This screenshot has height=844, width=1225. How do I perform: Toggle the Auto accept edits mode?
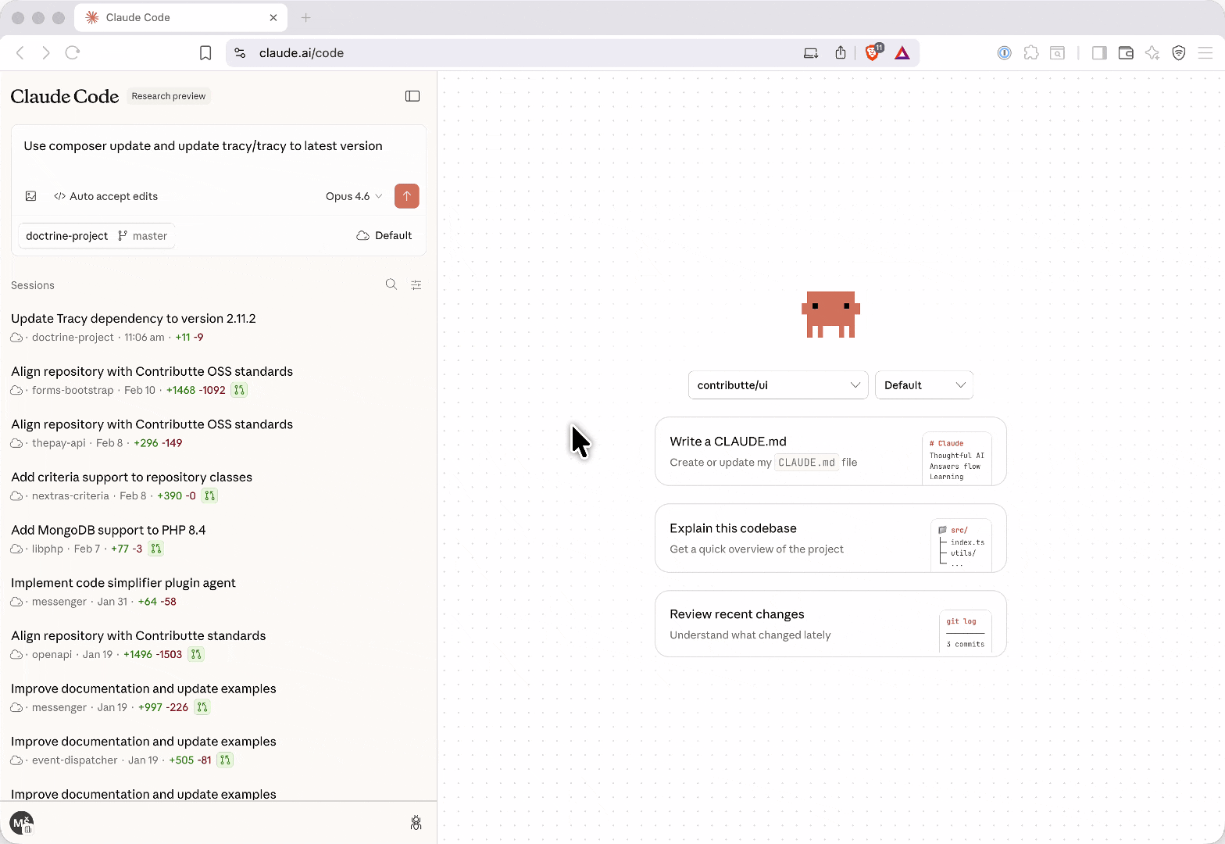[x=106, y=196]
